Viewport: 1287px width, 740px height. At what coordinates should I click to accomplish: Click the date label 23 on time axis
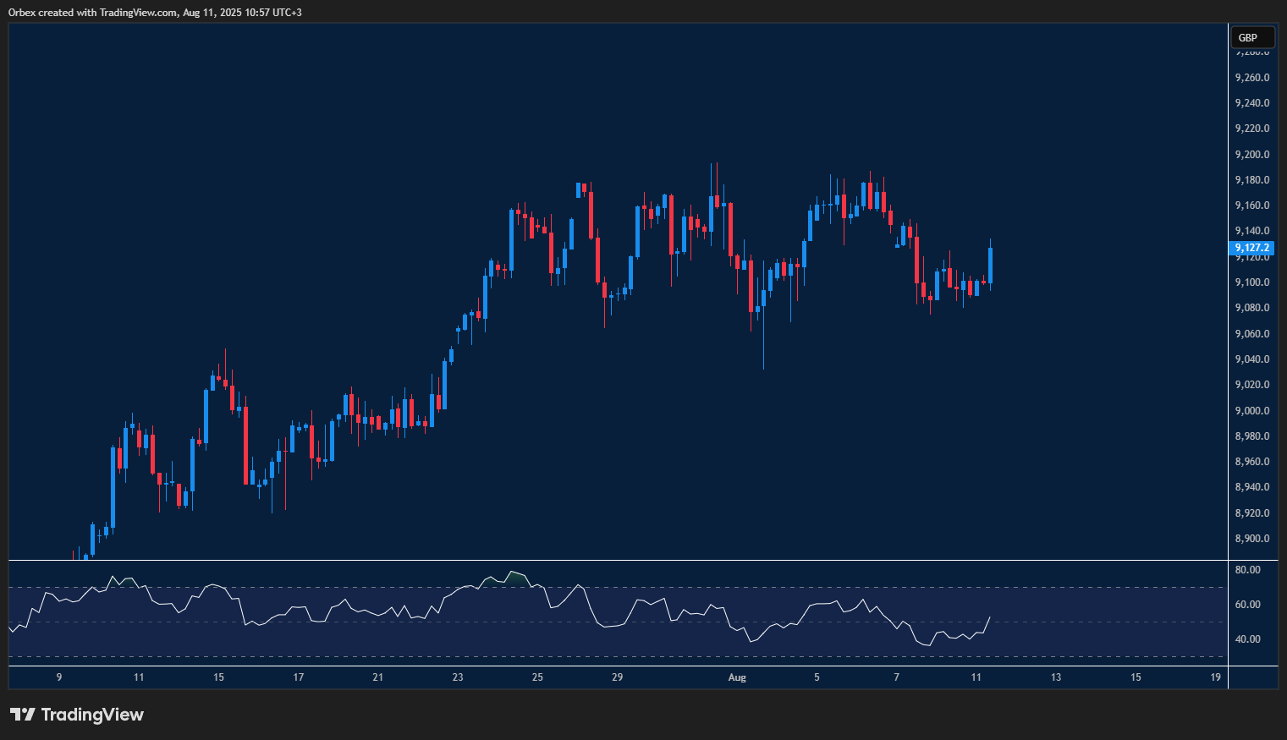[x=458, y=677]
